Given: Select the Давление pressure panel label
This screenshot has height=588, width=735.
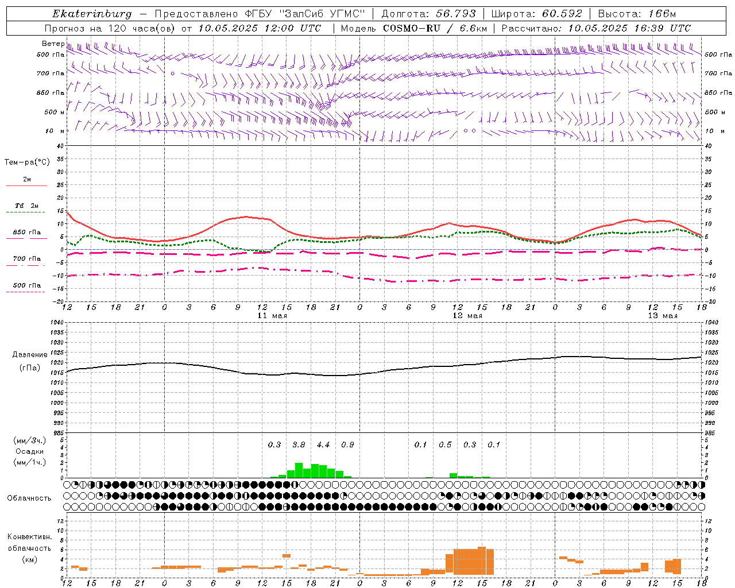Looking at the screenshot, I should click(30, 355).
